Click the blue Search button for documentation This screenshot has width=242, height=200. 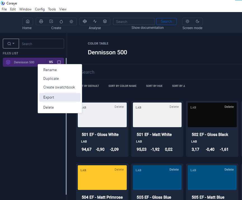[166, 21]
